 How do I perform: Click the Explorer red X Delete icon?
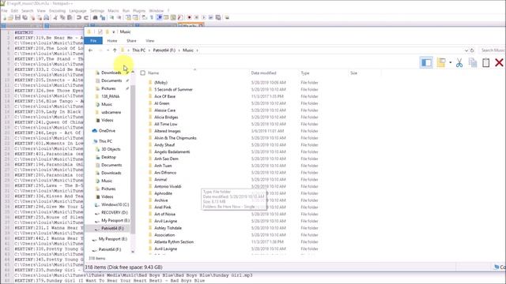coord(499,63)
